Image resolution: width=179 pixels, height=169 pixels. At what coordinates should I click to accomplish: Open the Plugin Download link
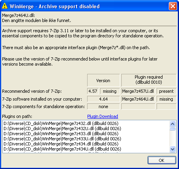[102, 116]
